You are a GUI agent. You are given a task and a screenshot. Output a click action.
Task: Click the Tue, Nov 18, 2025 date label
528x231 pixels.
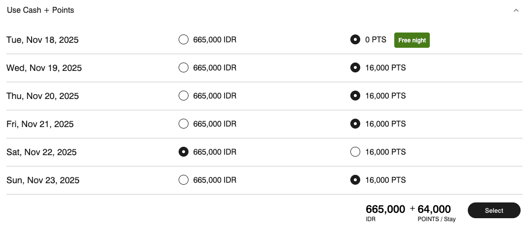(x=42, y=40)
